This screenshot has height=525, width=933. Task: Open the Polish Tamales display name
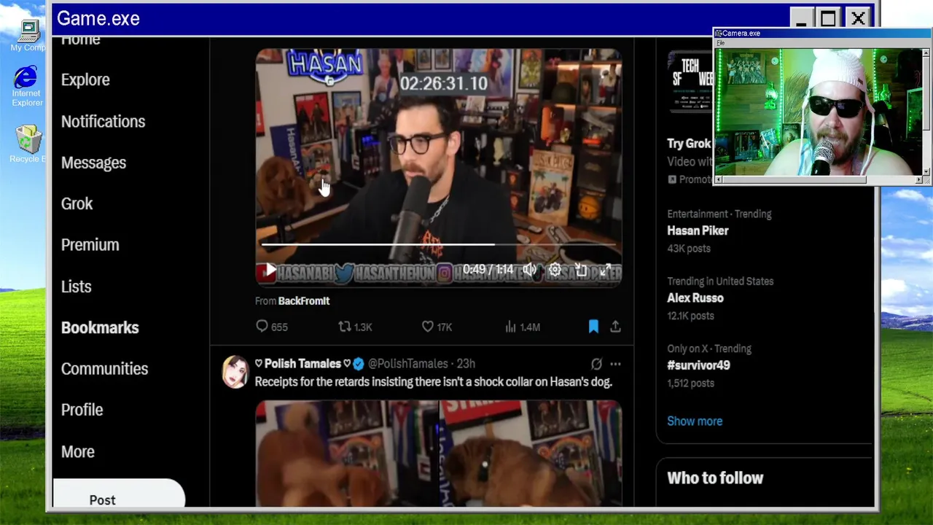coord(302,363)
